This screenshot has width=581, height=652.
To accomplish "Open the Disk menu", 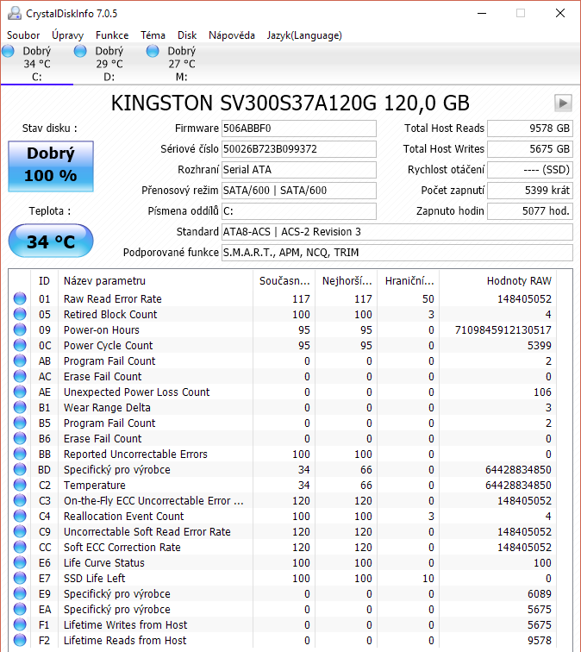I will click(187, 35).
